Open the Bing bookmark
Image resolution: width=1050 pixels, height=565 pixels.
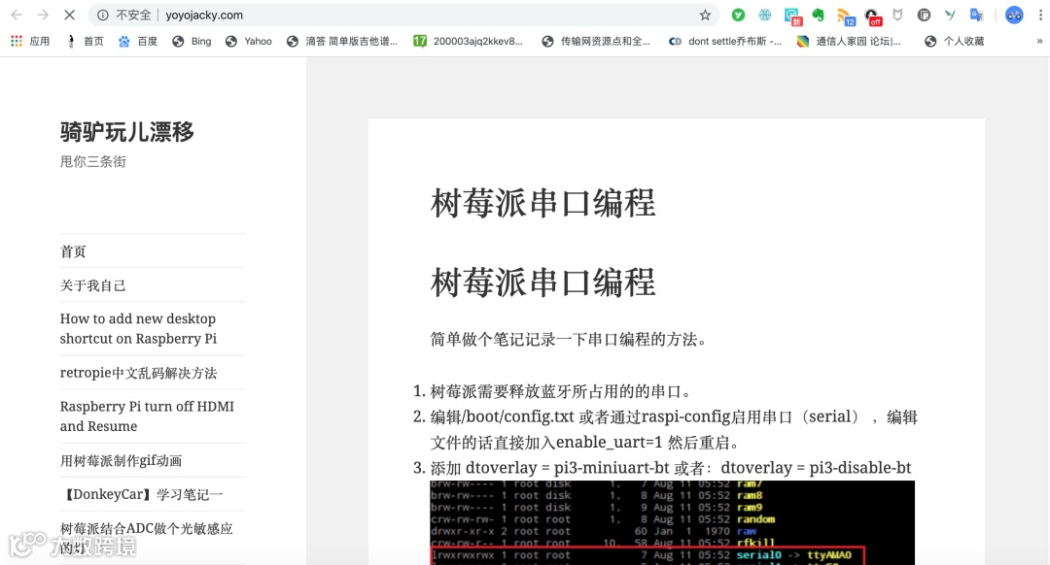point(192,41)
